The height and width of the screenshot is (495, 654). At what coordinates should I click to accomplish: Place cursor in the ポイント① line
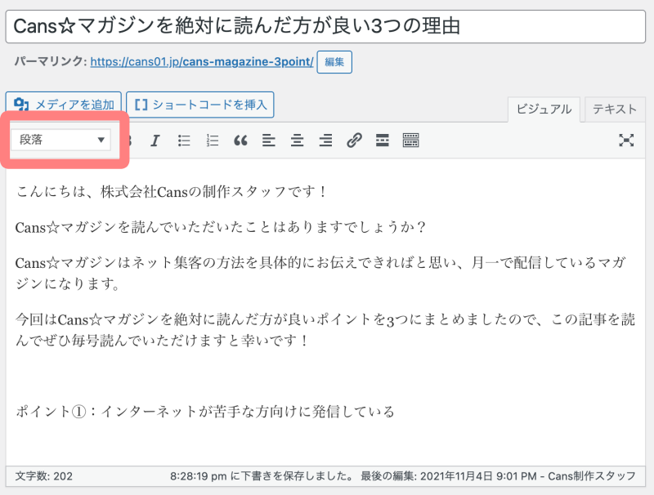(x=205, y=412)
